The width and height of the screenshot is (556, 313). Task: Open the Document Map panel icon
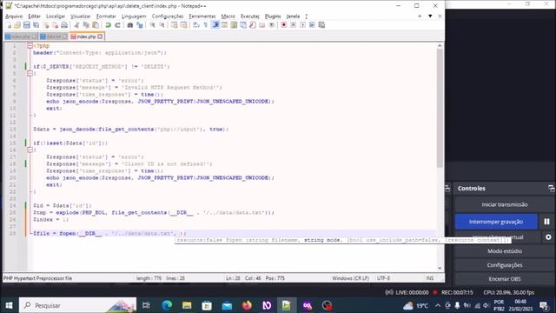coord(234,25)
